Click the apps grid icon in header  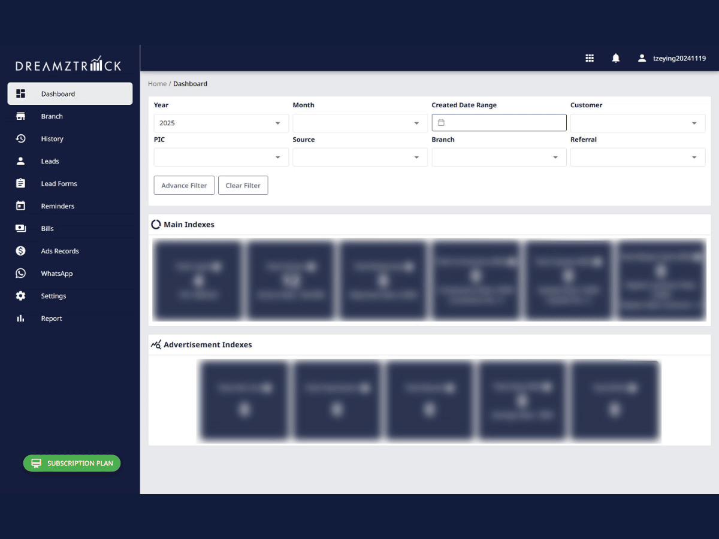click(590, 58)
